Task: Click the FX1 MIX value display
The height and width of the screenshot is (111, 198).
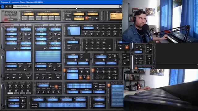Action: pos(116,16)
